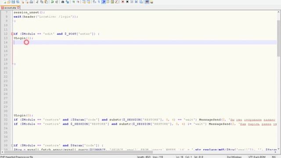This screenshot has width=281, height=158.
Task: Click the vertical scrollbar down arrow
Action: (x=278, y=149)
